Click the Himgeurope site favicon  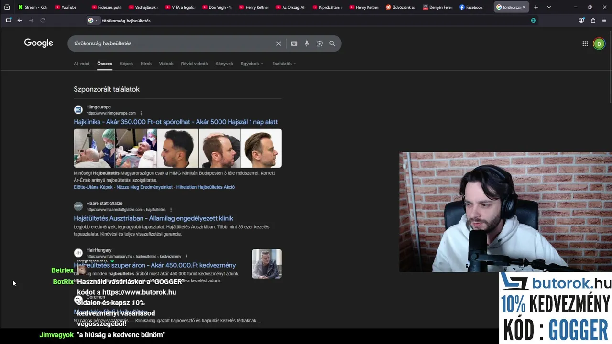coord(78,110)
